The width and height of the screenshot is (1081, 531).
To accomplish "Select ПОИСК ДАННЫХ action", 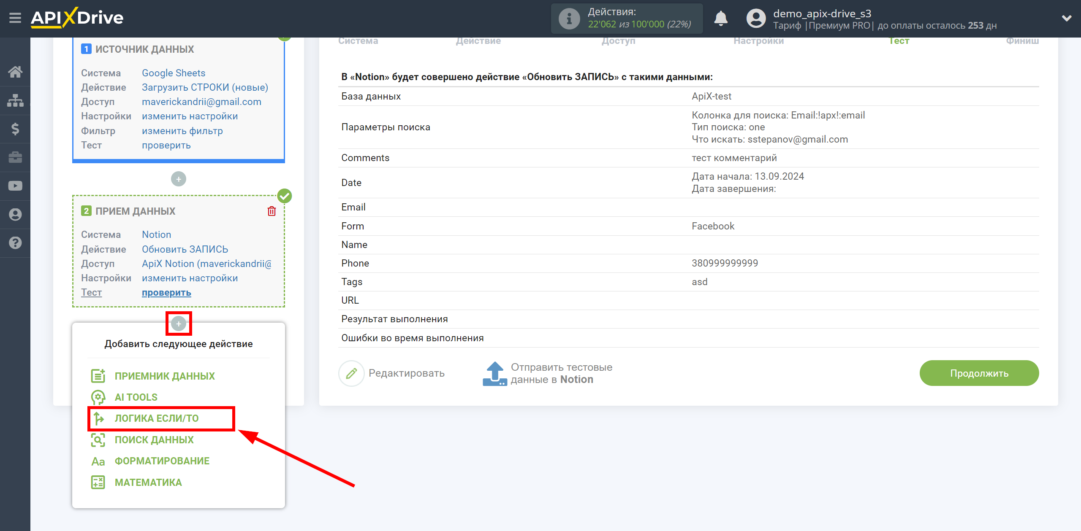I will 154,440.
